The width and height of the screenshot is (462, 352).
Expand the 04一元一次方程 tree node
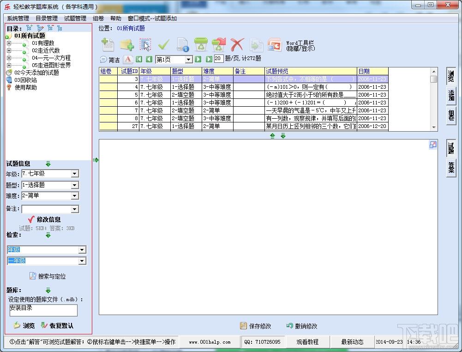[x=9, y=58]
